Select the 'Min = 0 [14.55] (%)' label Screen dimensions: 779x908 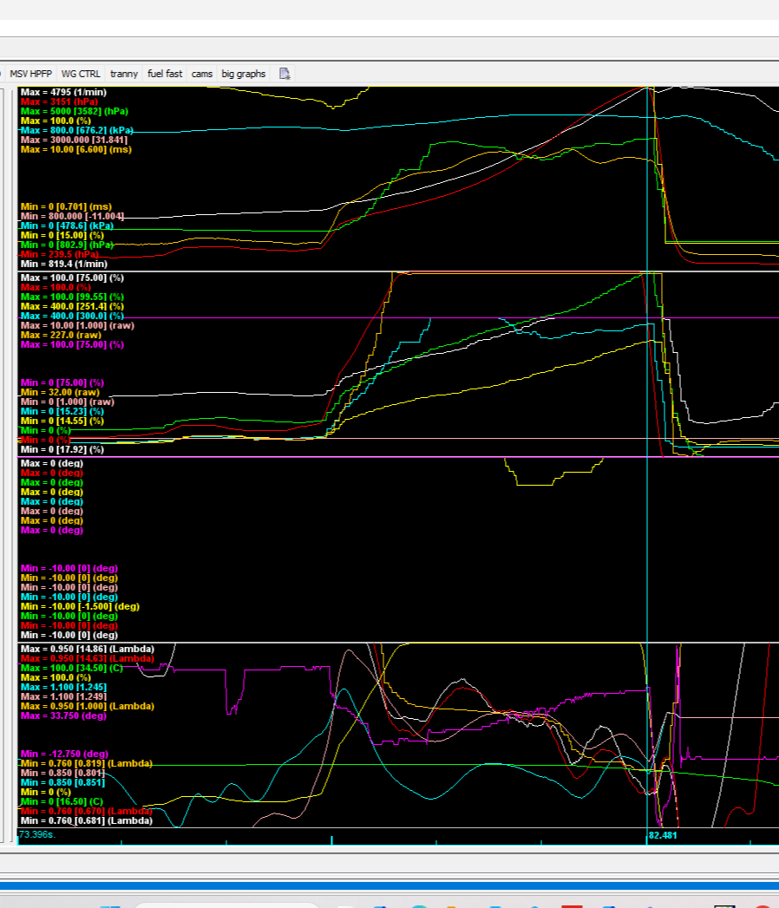tap(62, 421)
